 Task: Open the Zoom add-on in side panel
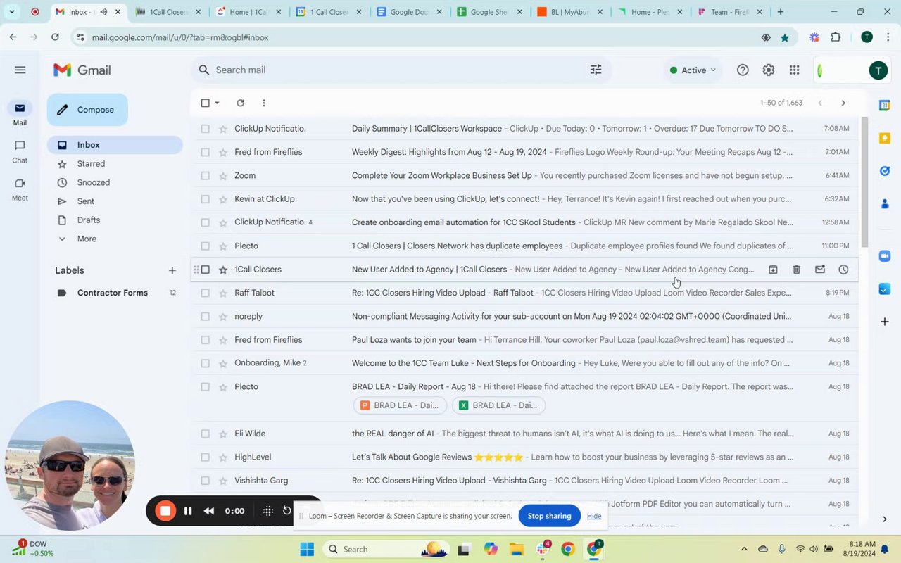click(x=885, y=256)
